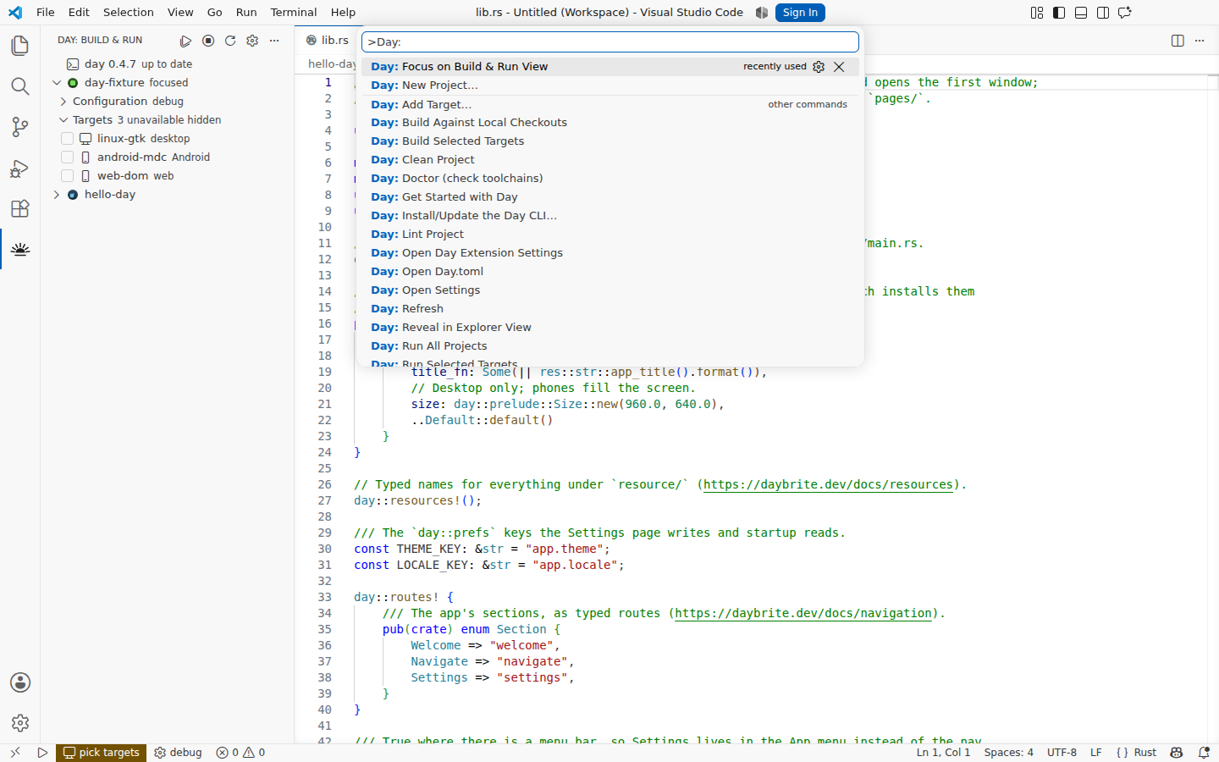
Task: Open the daybrite.dev/docs/resources link
Action: (829, 485)
